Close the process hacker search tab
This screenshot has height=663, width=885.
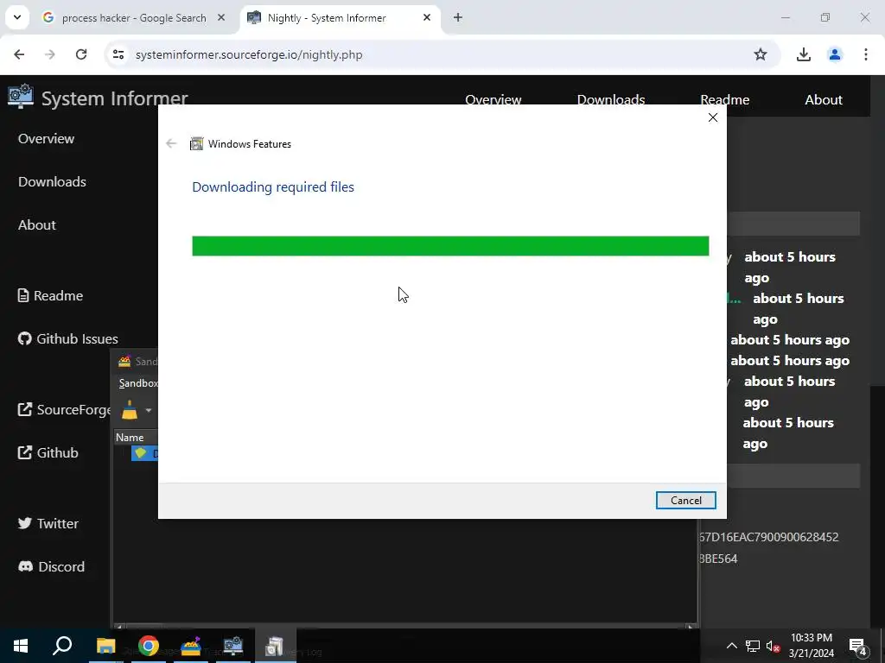point(221,18)
